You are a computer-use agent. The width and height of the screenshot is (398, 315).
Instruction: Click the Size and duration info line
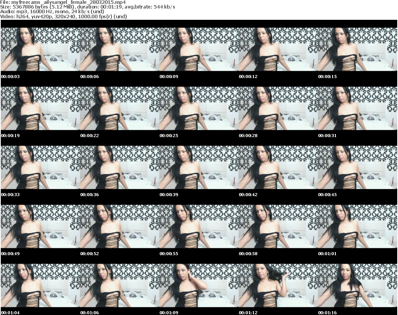click(87, 7)
